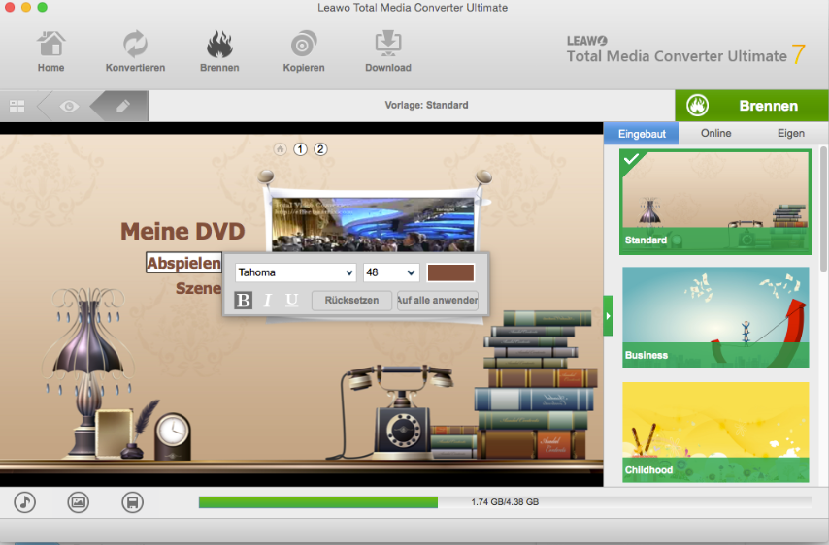Screen dimensions: 829x545
Task: Switch to the Eingebaut tab
Action: click(642, 134)
